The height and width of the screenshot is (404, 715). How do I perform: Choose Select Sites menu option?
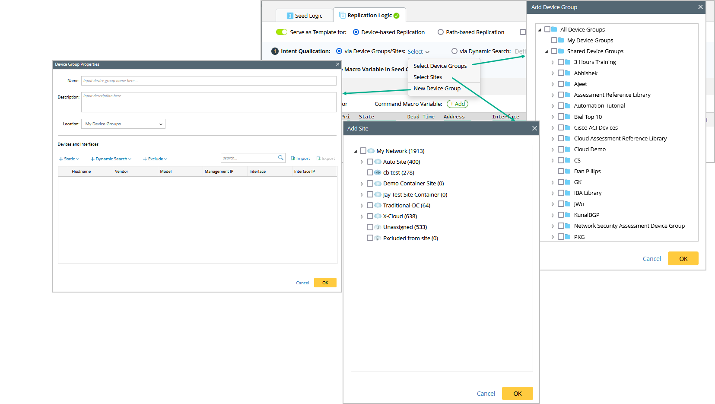pos(428,77)
